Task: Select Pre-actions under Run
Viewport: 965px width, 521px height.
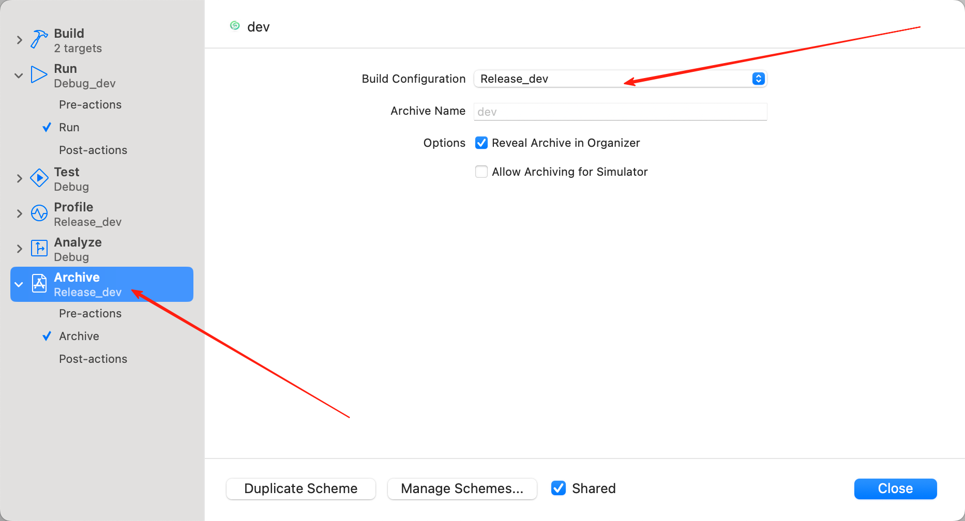Action: pos(90,105)
